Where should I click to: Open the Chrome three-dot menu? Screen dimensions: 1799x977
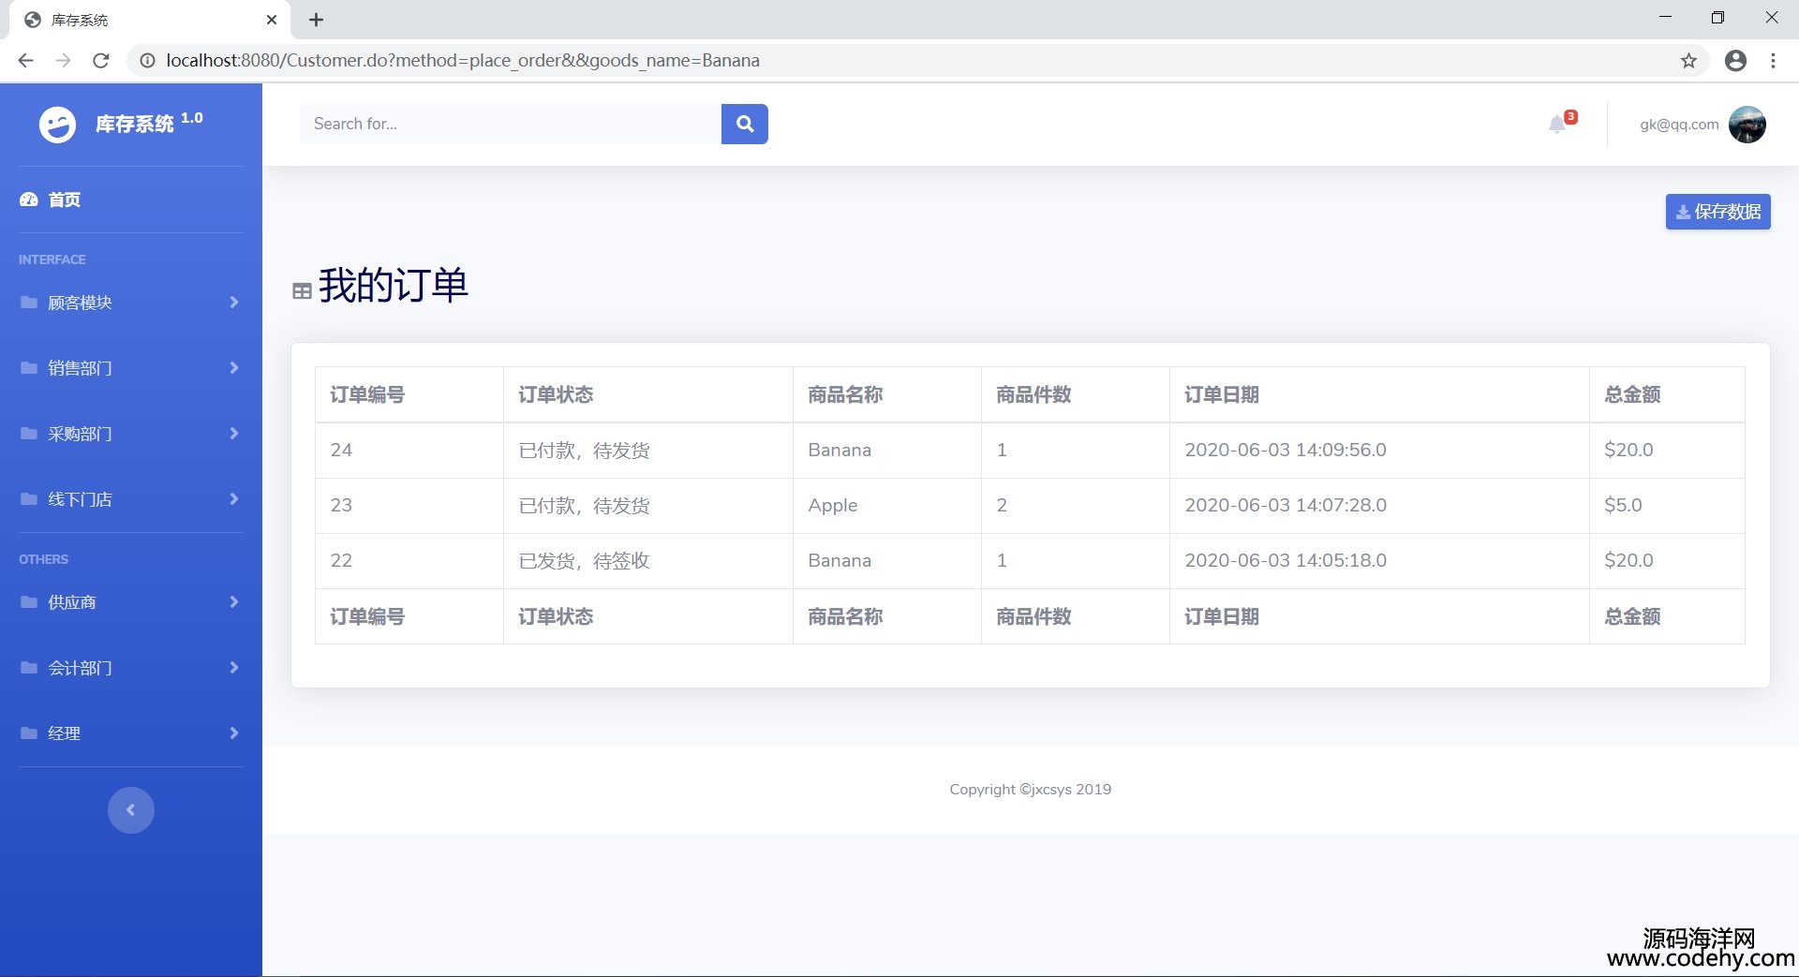tap(1773, 61)
